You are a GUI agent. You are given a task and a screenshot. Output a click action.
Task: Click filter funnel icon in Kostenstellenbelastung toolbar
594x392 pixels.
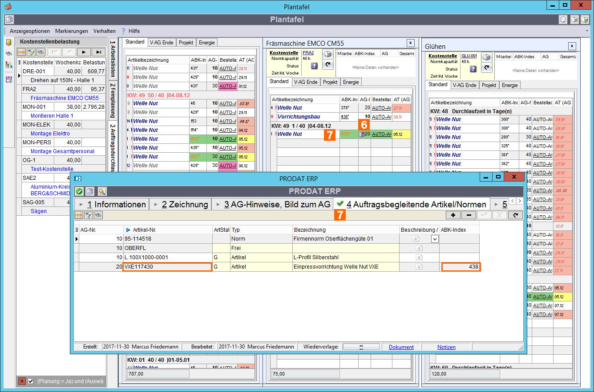point(31,52)
